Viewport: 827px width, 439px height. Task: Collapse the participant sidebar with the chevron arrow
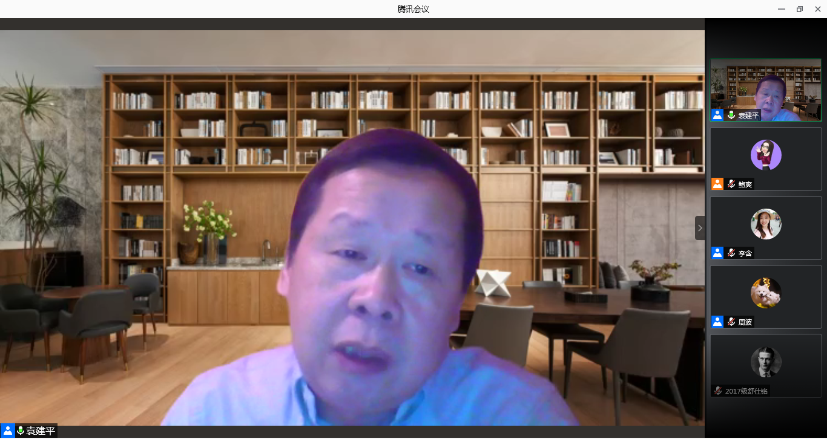click(x=700, y=228)
